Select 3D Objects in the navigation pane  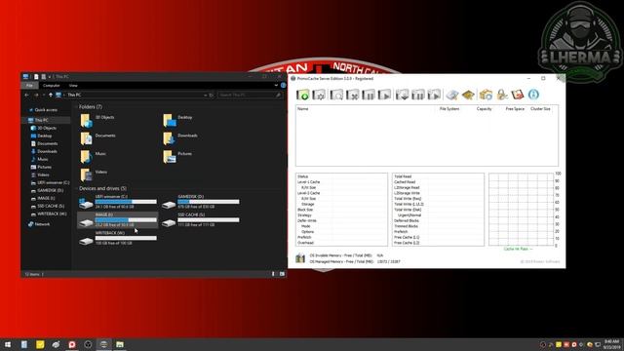47,128
